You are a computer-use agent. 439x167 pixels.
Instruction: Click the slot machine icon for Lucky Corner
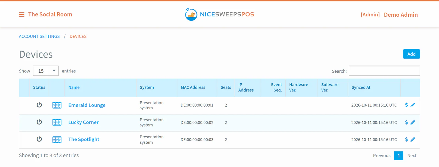[57, 122]
